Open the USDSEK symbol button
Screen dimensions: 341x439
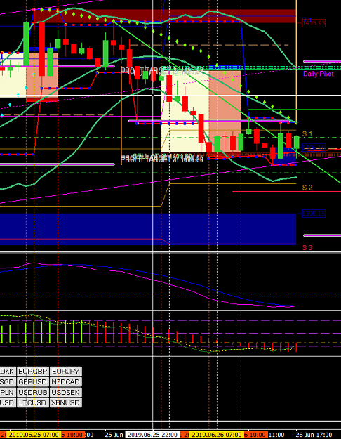pyautogui.click(x=66, y=392)
